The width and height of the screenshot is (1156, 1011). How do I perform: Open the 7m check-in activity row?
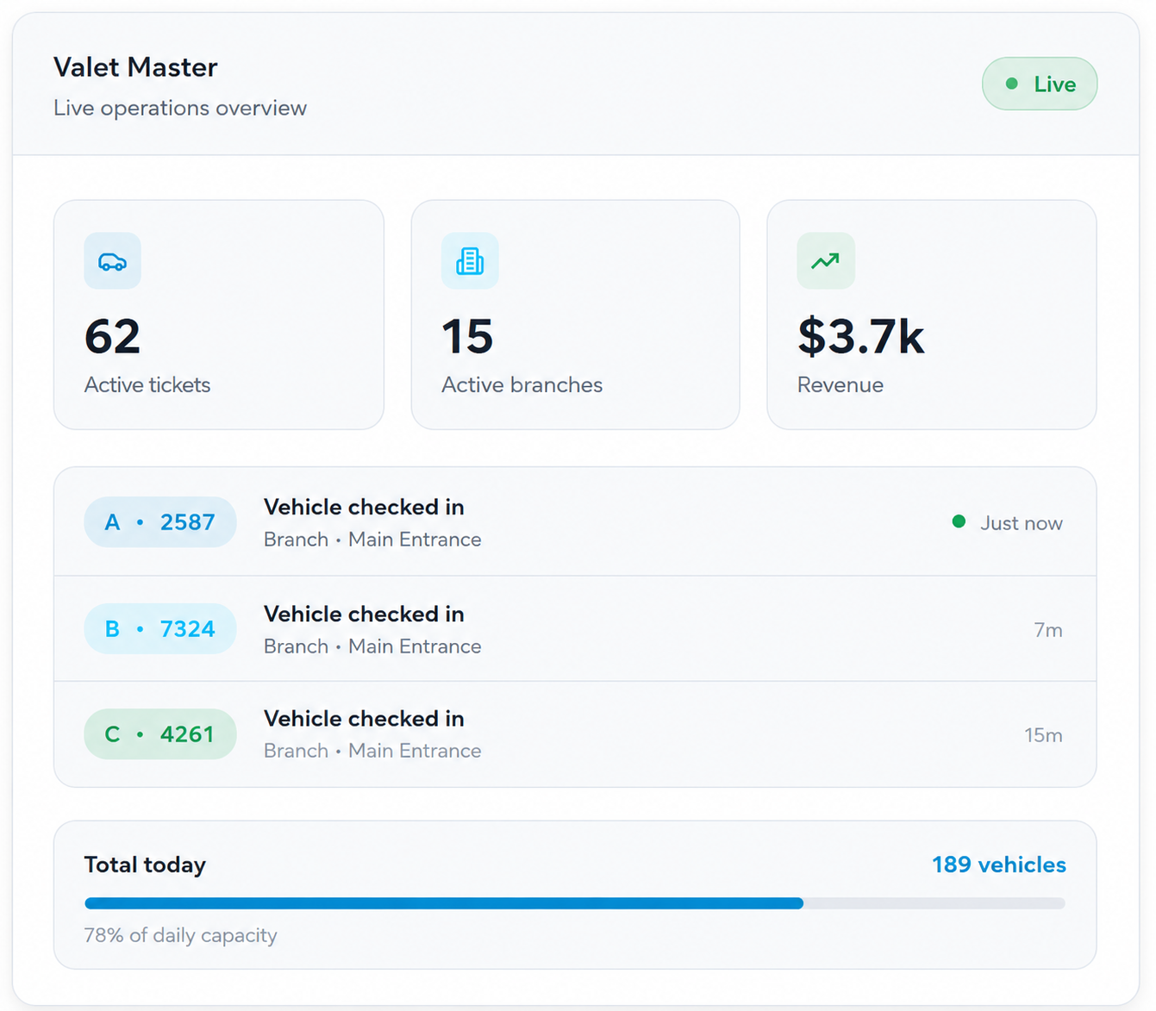coord(575,628)
